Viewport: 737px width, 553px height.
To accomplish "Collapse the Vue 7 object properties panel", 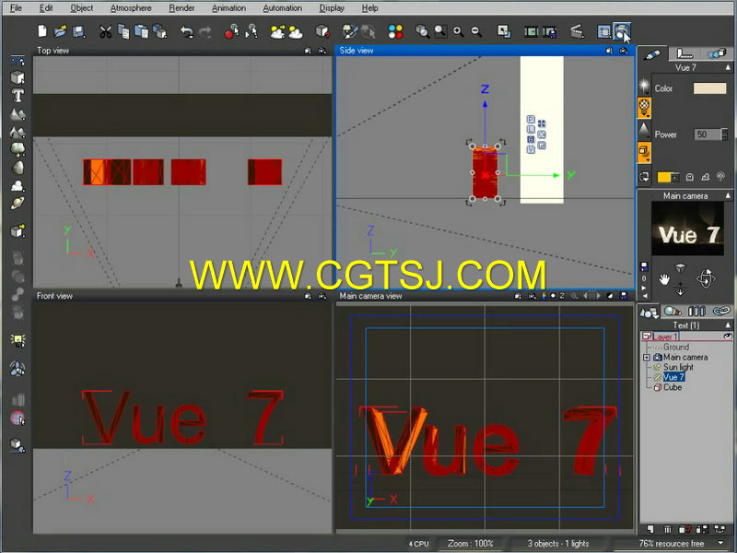I will click(x=728, y=67).
